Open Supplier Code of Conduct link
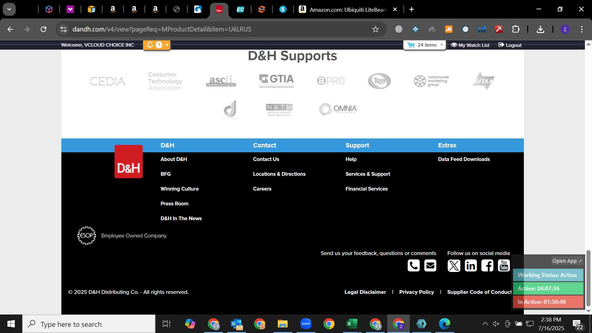Viewport: 592px width, 333px height. click(479, 292)
